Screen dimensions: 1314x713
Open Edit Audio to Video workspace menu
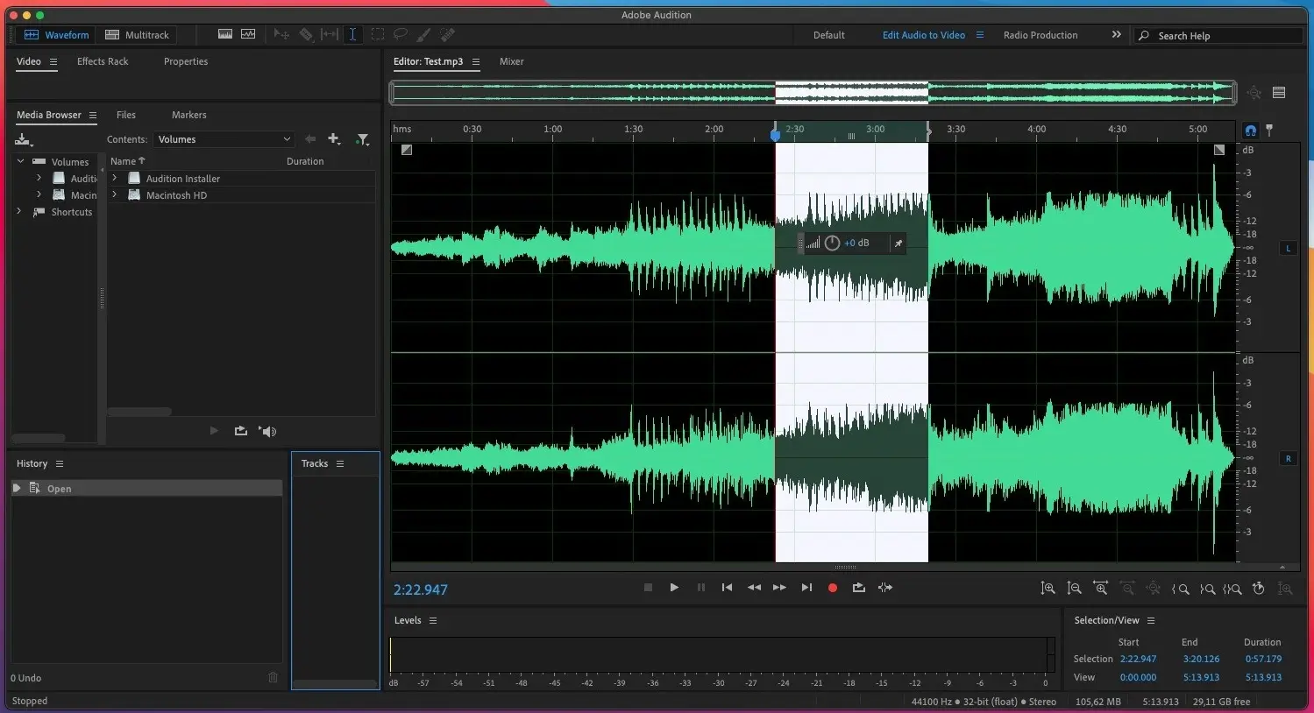click(980, 35)
